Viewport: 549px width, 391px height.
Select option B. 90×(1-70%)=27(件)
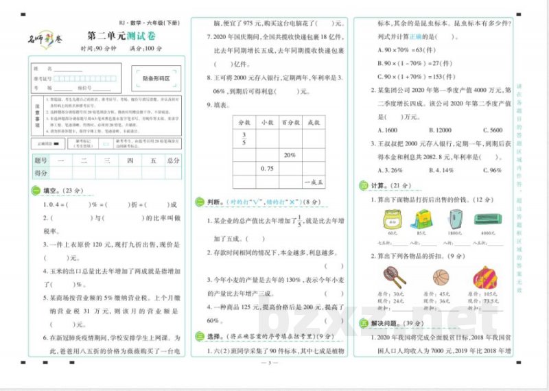(415, 63)
